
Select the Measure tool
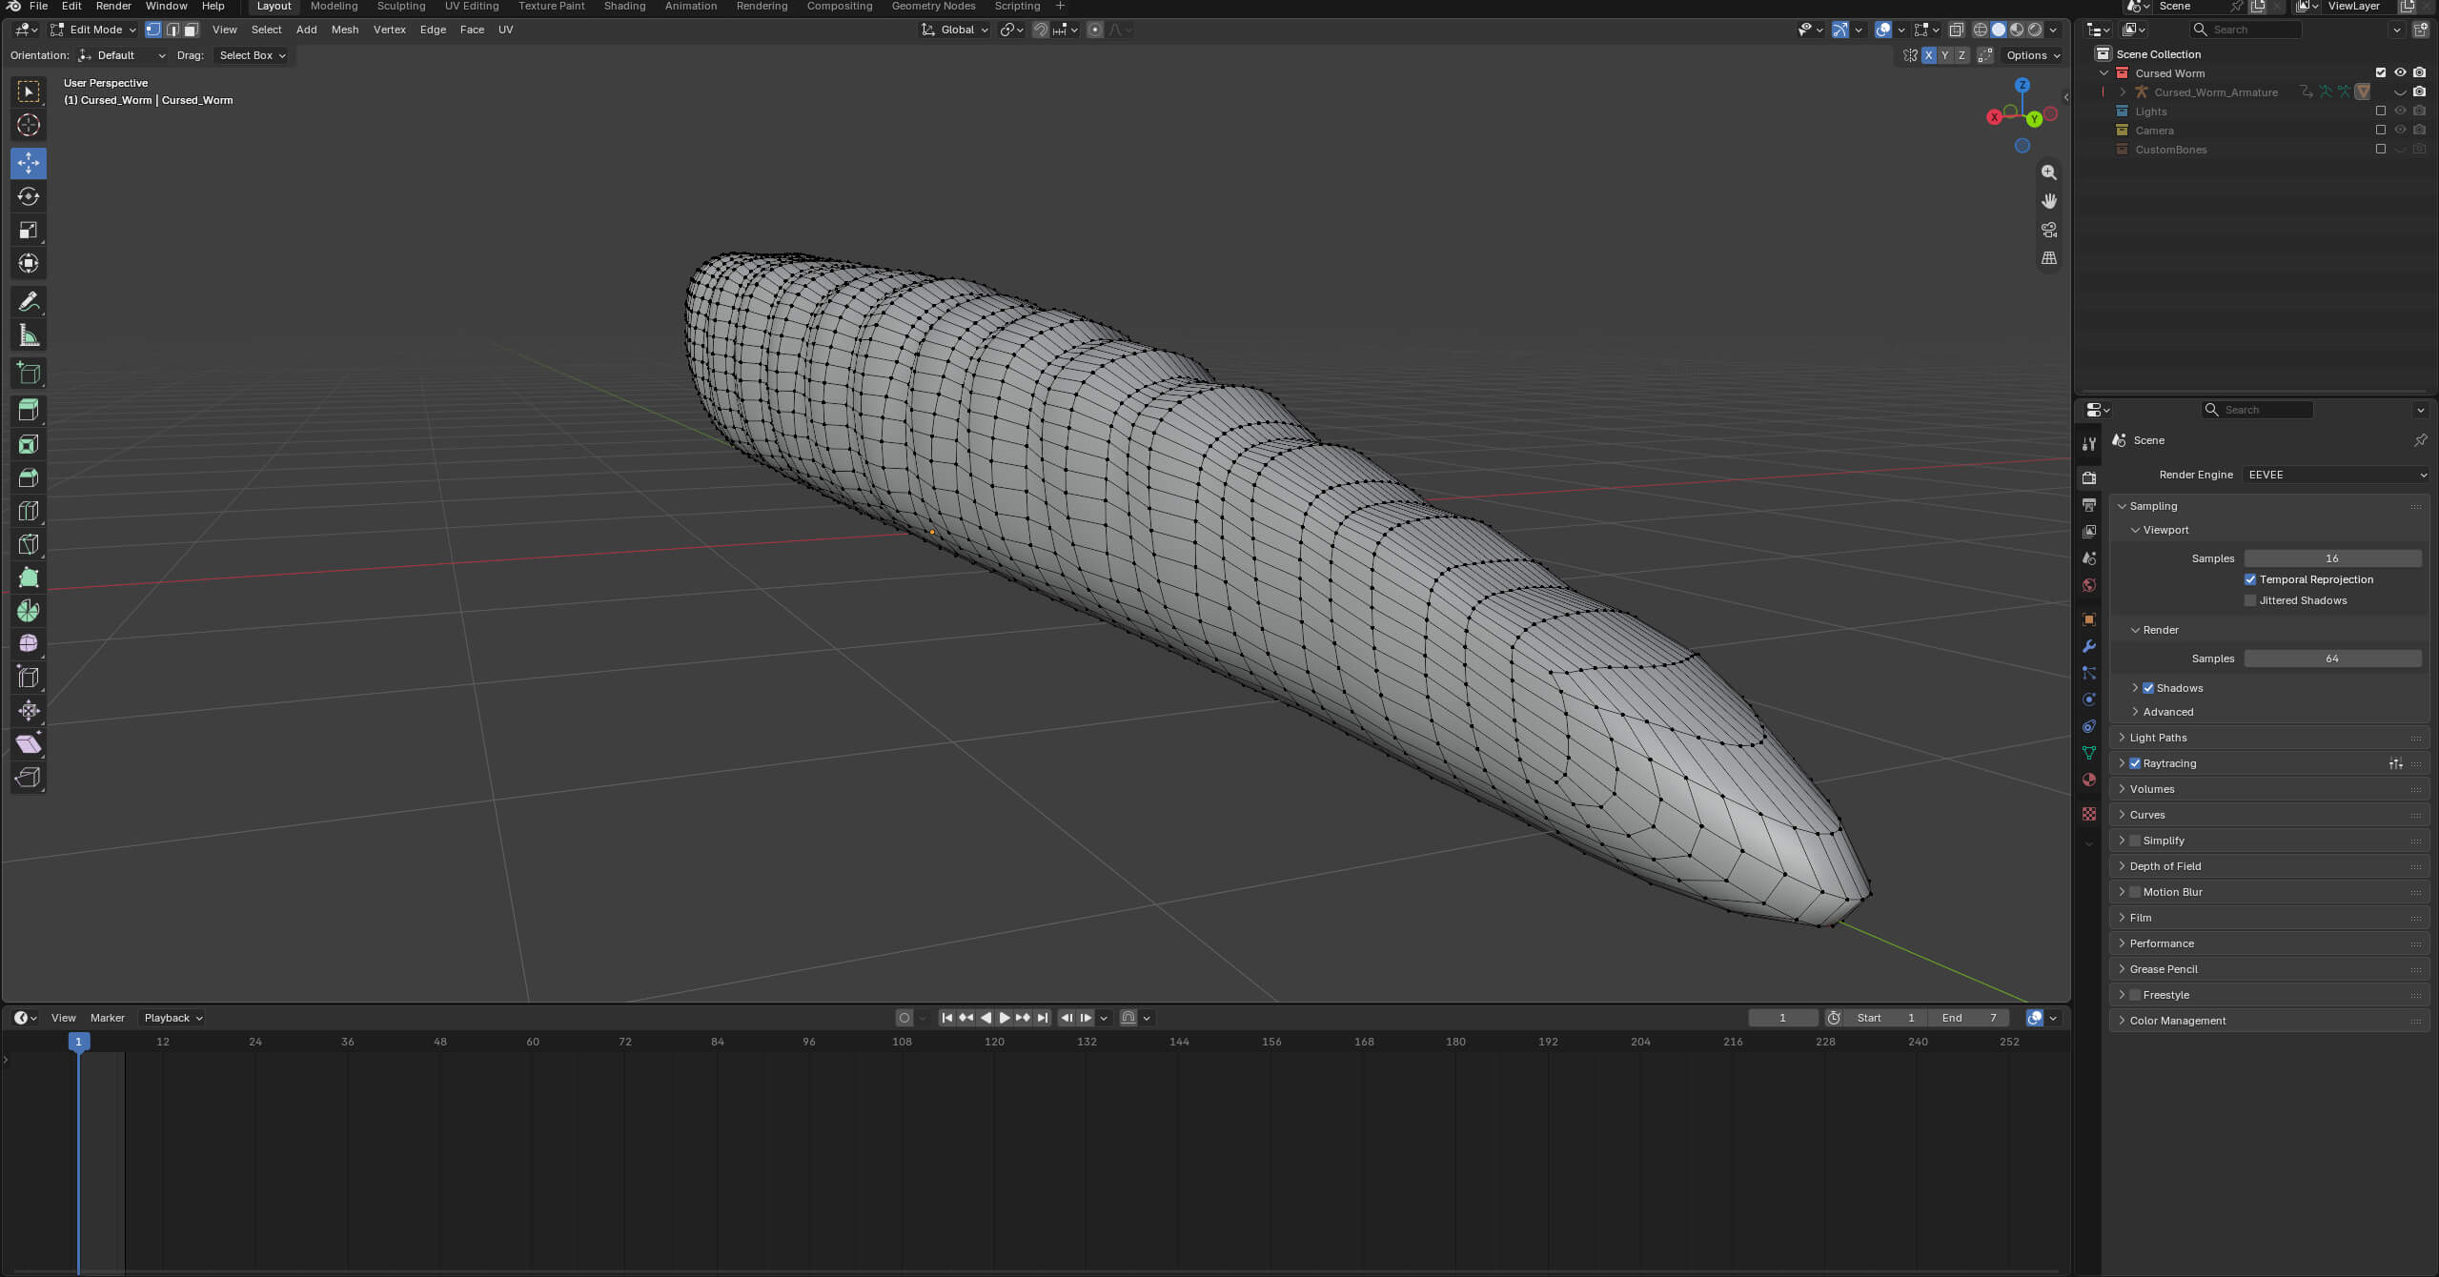pos(29,335)
